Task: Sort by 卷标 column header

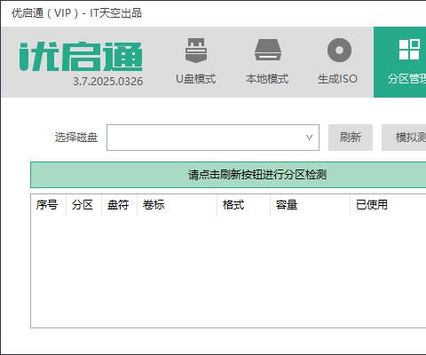Action: (x=177, y=205)
